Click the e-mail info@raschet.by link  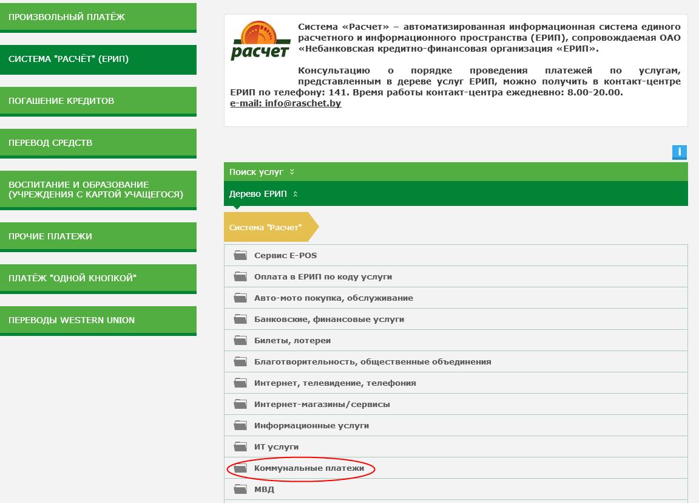coord(286,103)
